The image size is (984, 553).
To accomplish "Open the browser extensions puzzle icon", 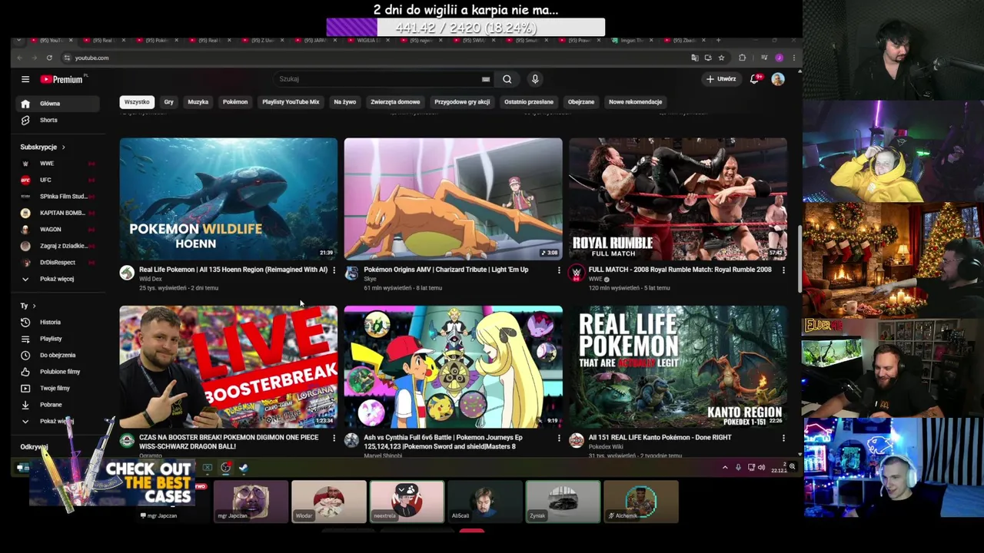I will click(x=742, y=58).
